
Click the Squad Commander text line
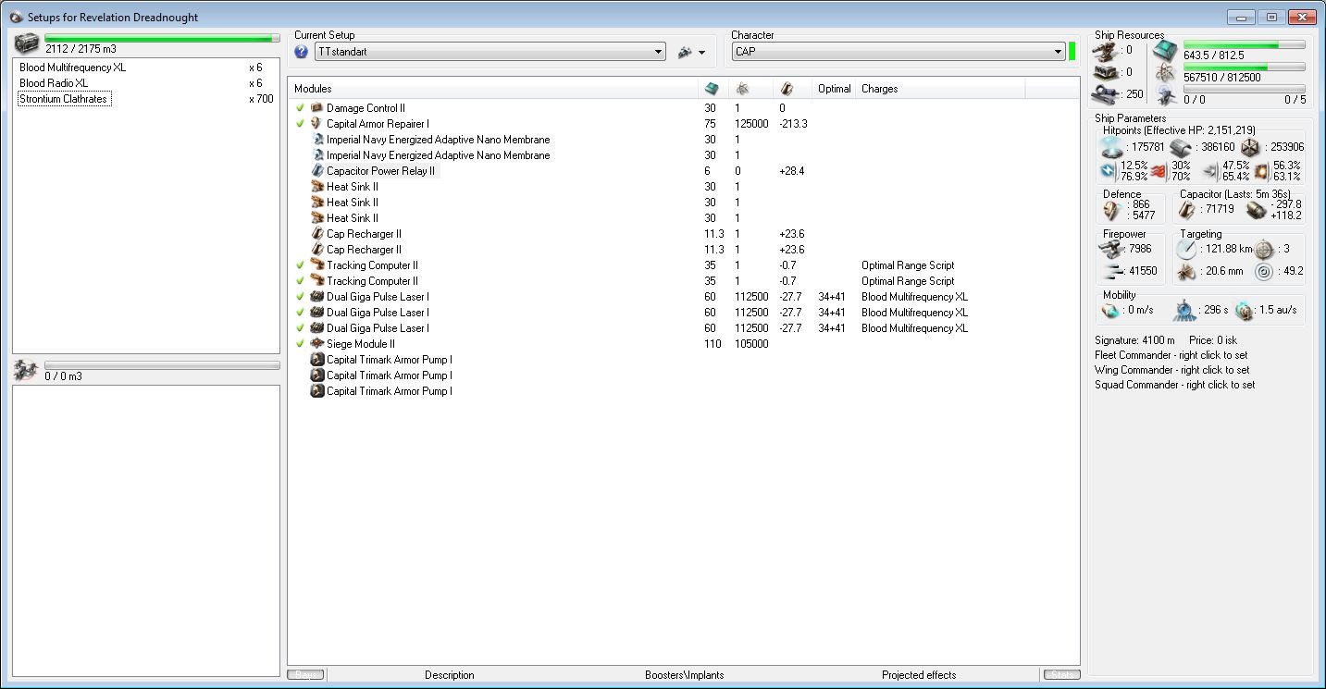click(x=1174, y=385)
